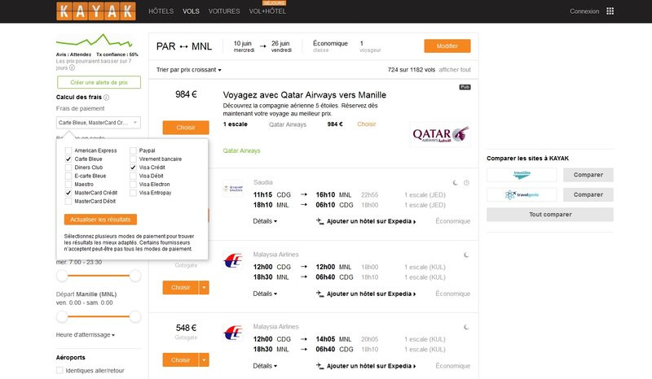Check Visa Electron payment option
The height and width of the screenshot is (379, 652).
pyautogui.click(x=133, y=185)
